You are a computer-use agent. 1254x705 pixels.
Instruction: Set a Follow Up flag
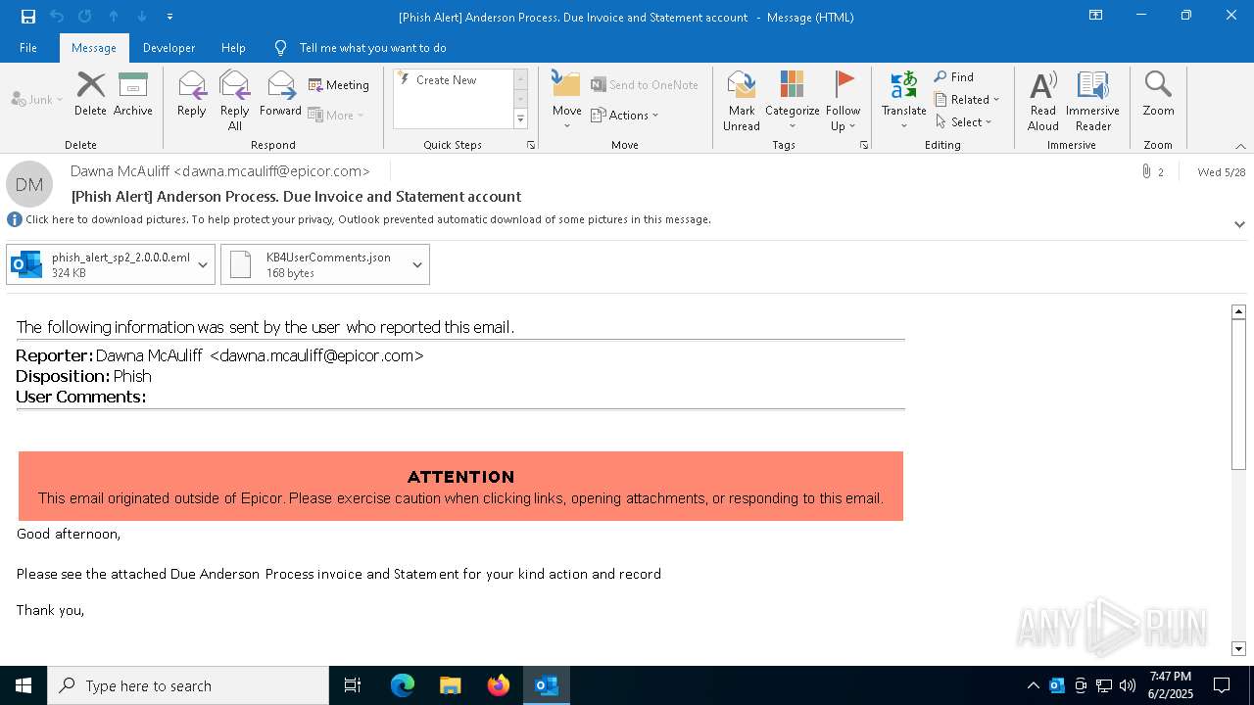pos(843,100)
